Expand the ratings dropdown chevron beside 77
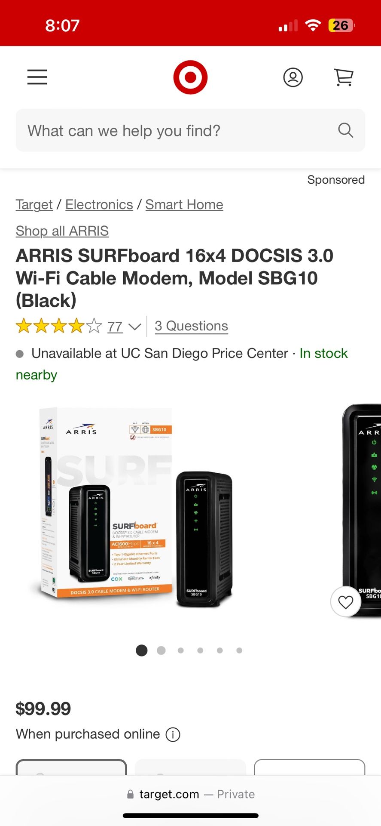This screenshot has width=381, height=826. click(135, 327)
